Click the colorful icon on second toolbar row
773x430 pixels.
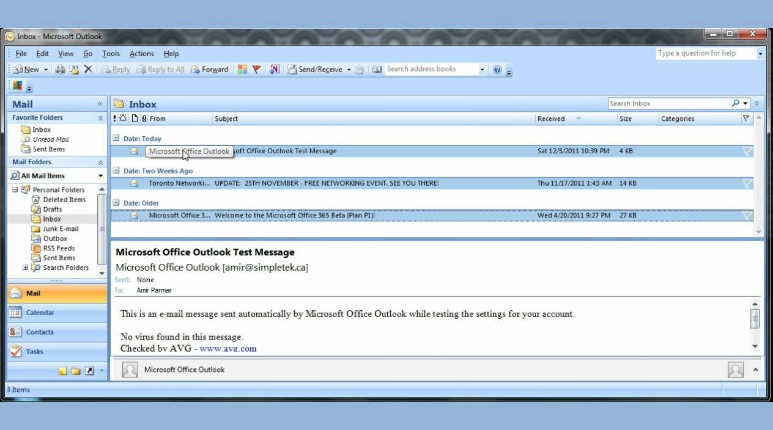[17, 86]
